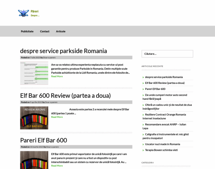Open the 'Review Arome Elf Bar 600' thumbnail
The height and width of the screenshot is (169, 215).
pos(34,118)
